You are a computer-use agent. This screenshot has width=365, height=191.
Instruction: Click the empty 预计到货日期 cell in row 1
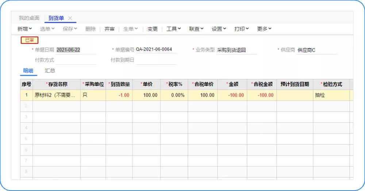tap(295, 95)
